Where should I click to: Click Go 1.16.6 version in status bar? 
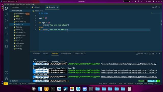[x=13, y=84]
